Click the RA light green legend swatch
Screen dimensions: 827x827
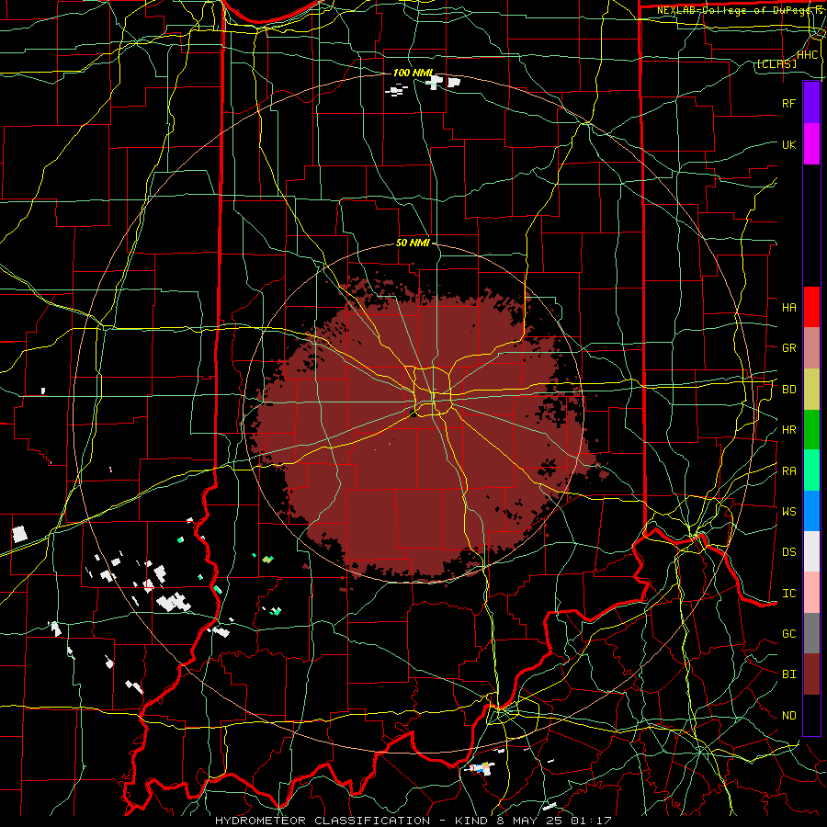[811, 470]
